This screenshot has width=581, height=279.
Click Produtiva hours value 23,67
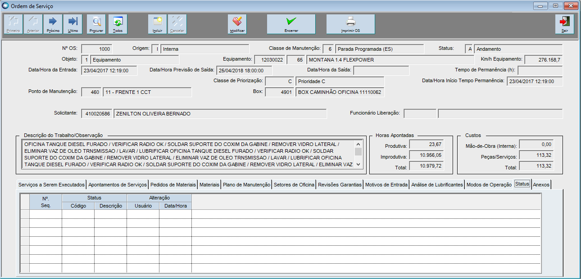point(426,145)
